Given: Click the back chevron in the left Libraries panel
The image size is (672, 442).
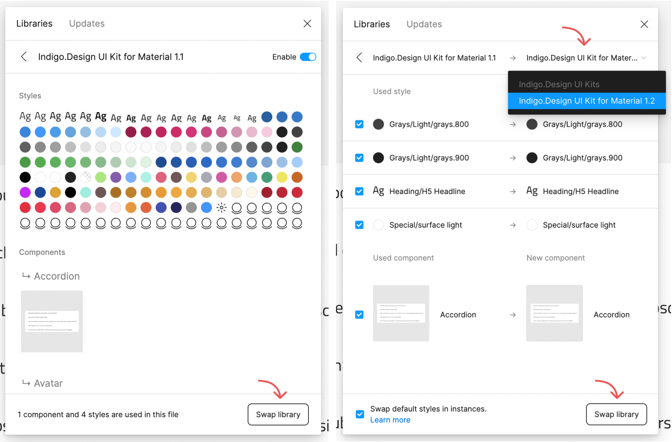Looking at the screenshot, I should point(24,57).
